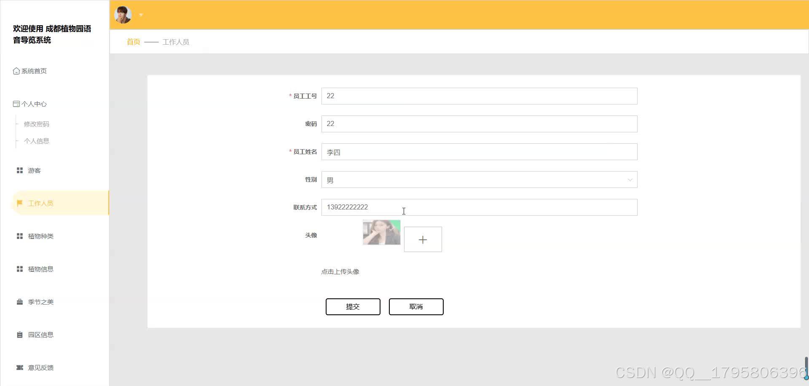Submit the form with 提交 button
Image resolution: width=809 pixels, height=386 pixels.
click(353, 307)
